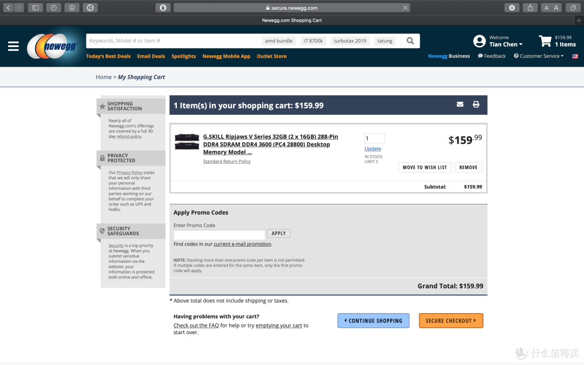
Task: Open Email Deals menu item
Action: pos(151,56)
